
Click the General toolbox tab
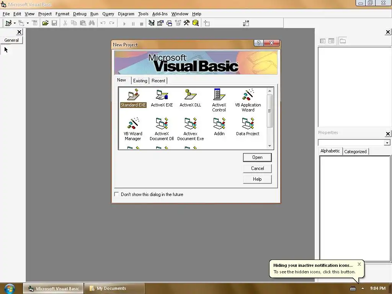[x=11, y=40]
